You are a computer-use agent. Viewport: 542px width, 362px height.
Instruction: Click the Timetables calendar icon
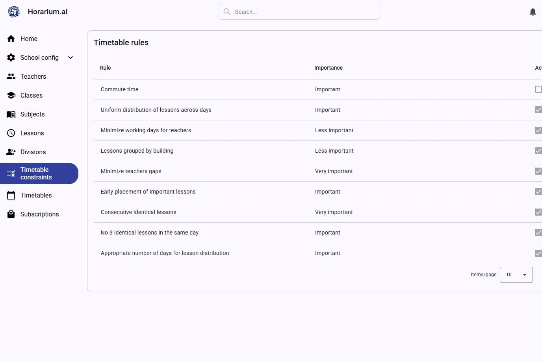pos(11,195)
